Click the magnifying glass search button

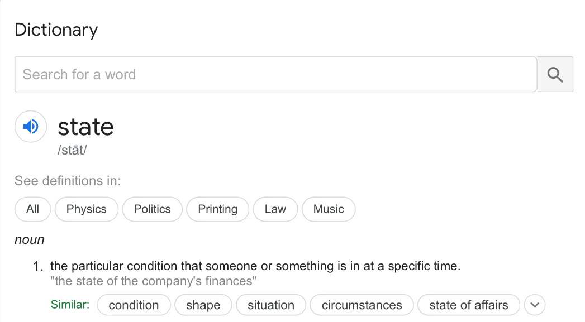point(555,74)
